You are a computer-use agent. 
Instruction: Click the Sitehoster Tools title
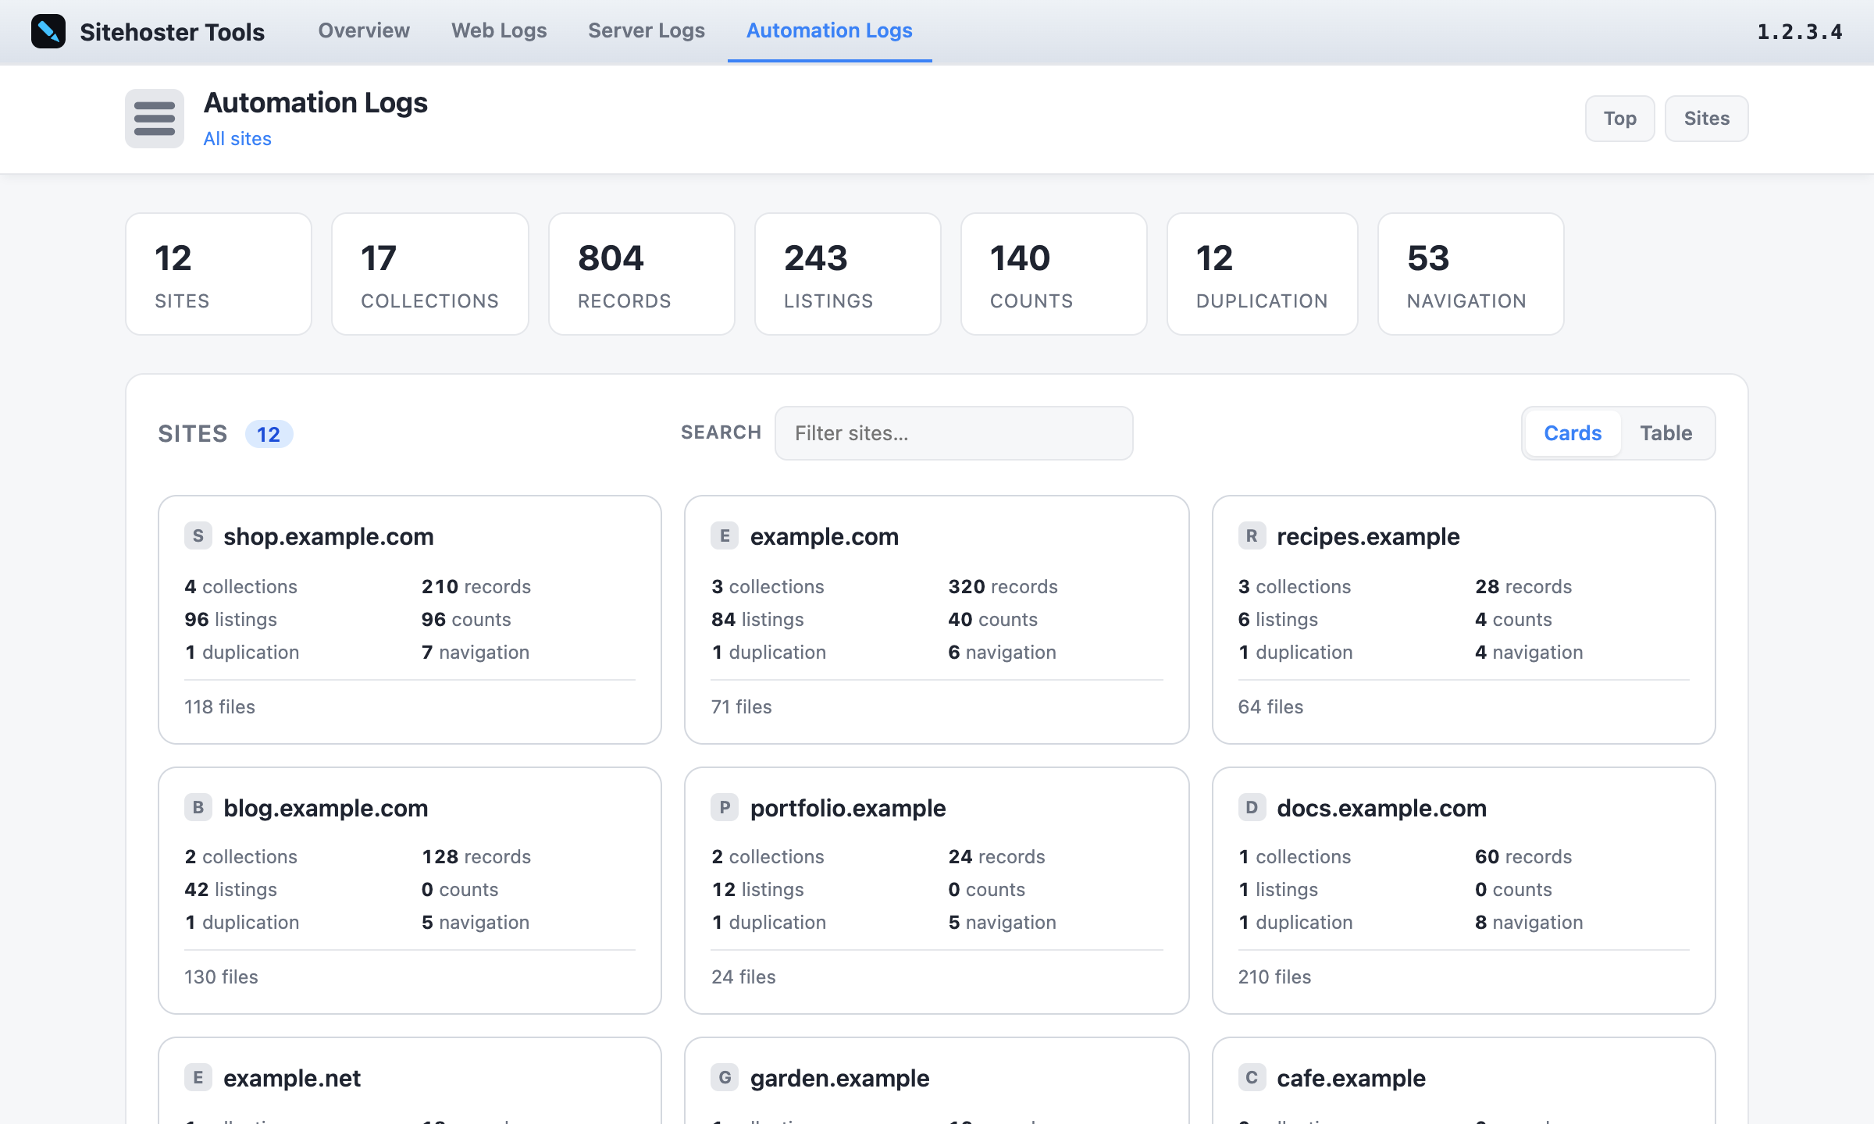pos(172,32)
